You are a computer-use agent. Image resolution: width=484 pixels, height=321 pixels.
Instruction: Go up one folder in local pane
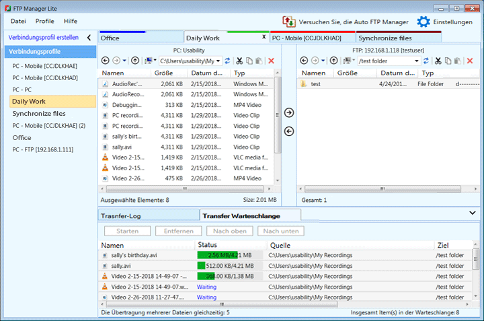click(134, 61)
